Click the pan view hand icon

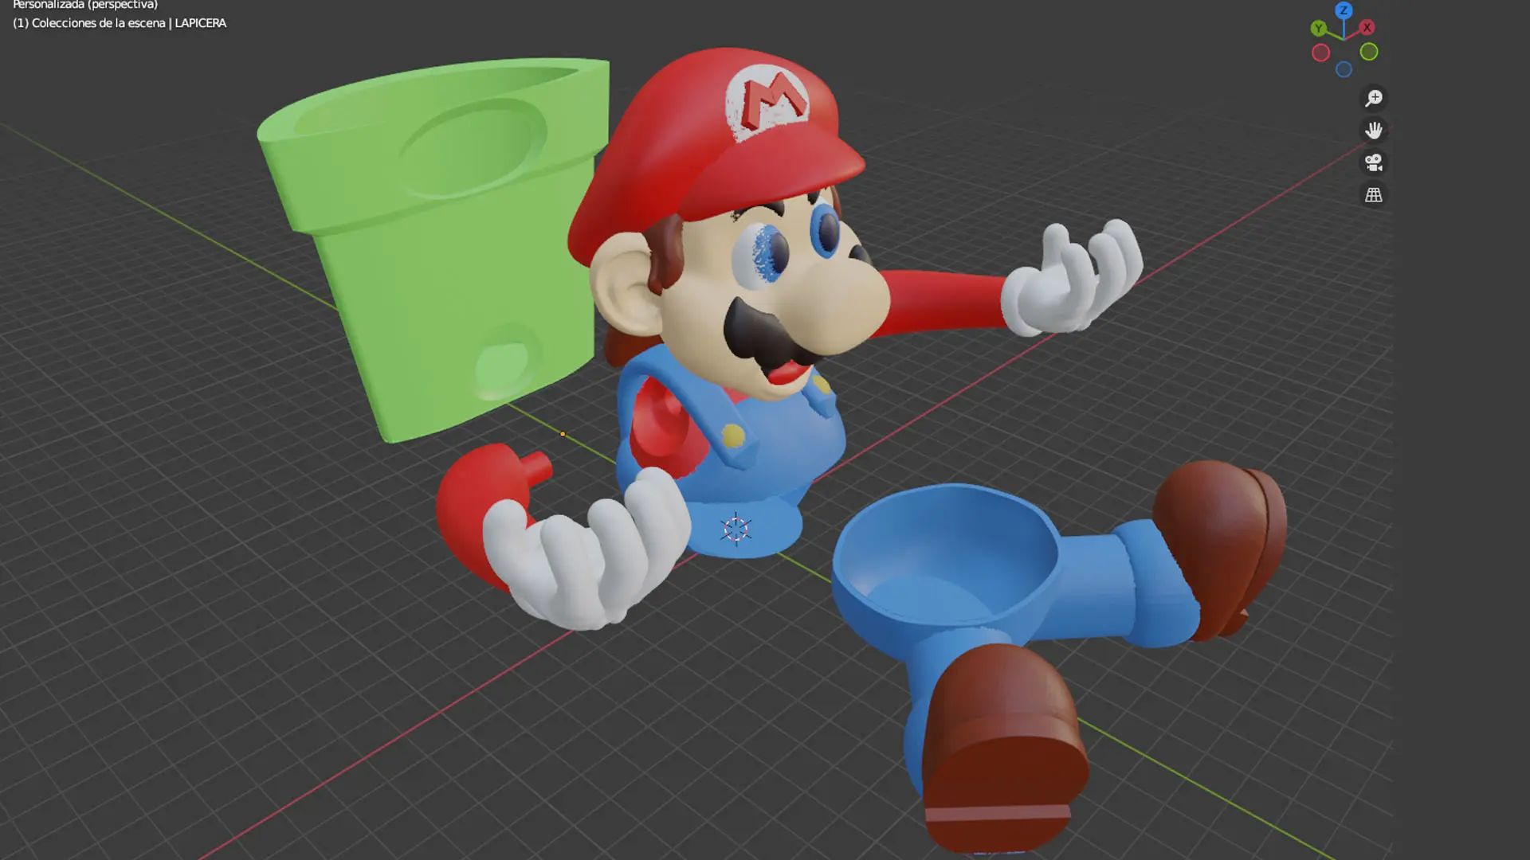click(x=1373, y=130)
